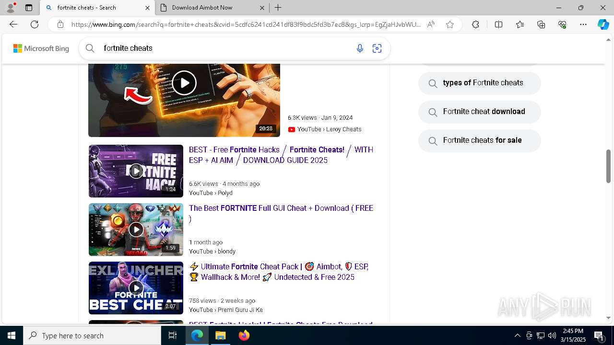Toggle split screen view
This screenshot has width=614, height=345.
(498, 24)
